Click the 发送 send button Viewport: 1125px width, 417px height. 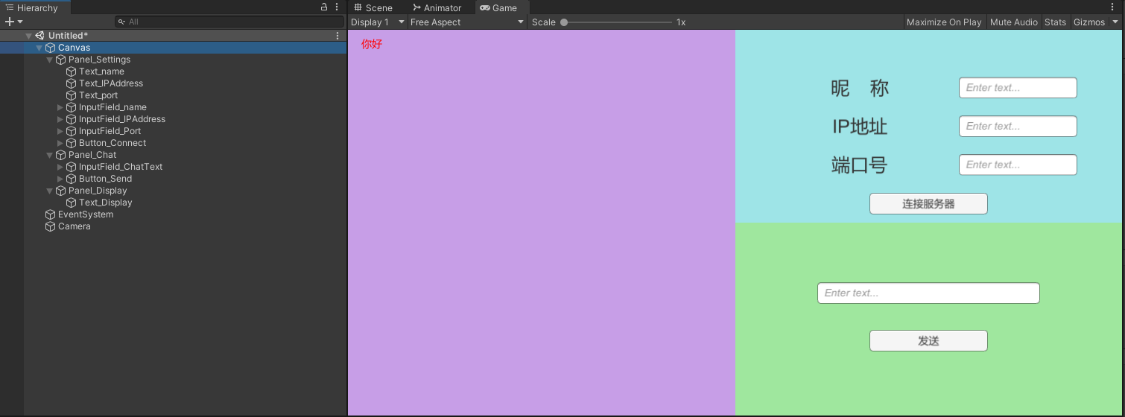(928, 341)
